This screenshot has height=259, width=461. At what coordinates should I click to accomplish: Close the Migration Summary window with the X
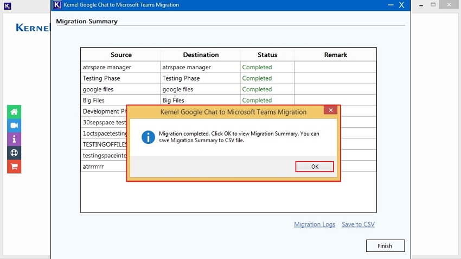pyautogui.click(x=401, y=5)
